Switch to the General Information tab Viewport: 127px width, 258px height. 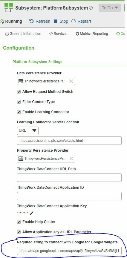(x=23, y=34)
